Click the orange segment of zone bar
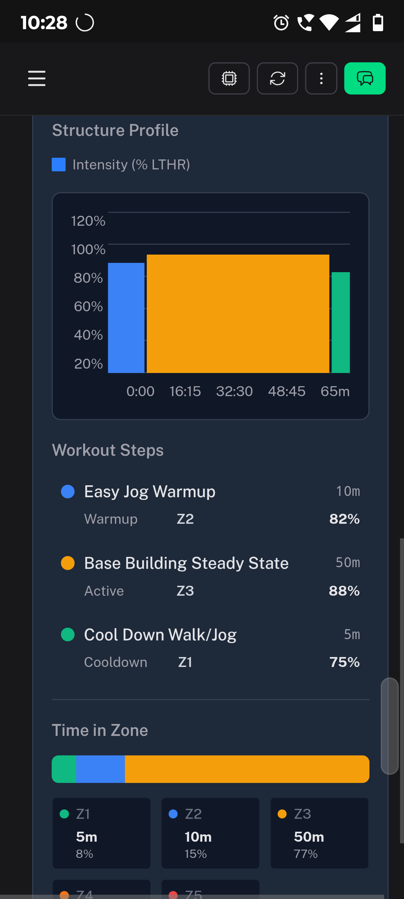Image resolution: width=404 pixels, height=899 pixels. point(247,769)
